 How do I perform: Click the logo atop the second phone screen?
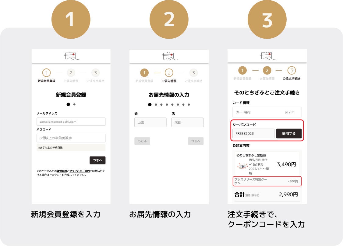(x=170, y=56)
